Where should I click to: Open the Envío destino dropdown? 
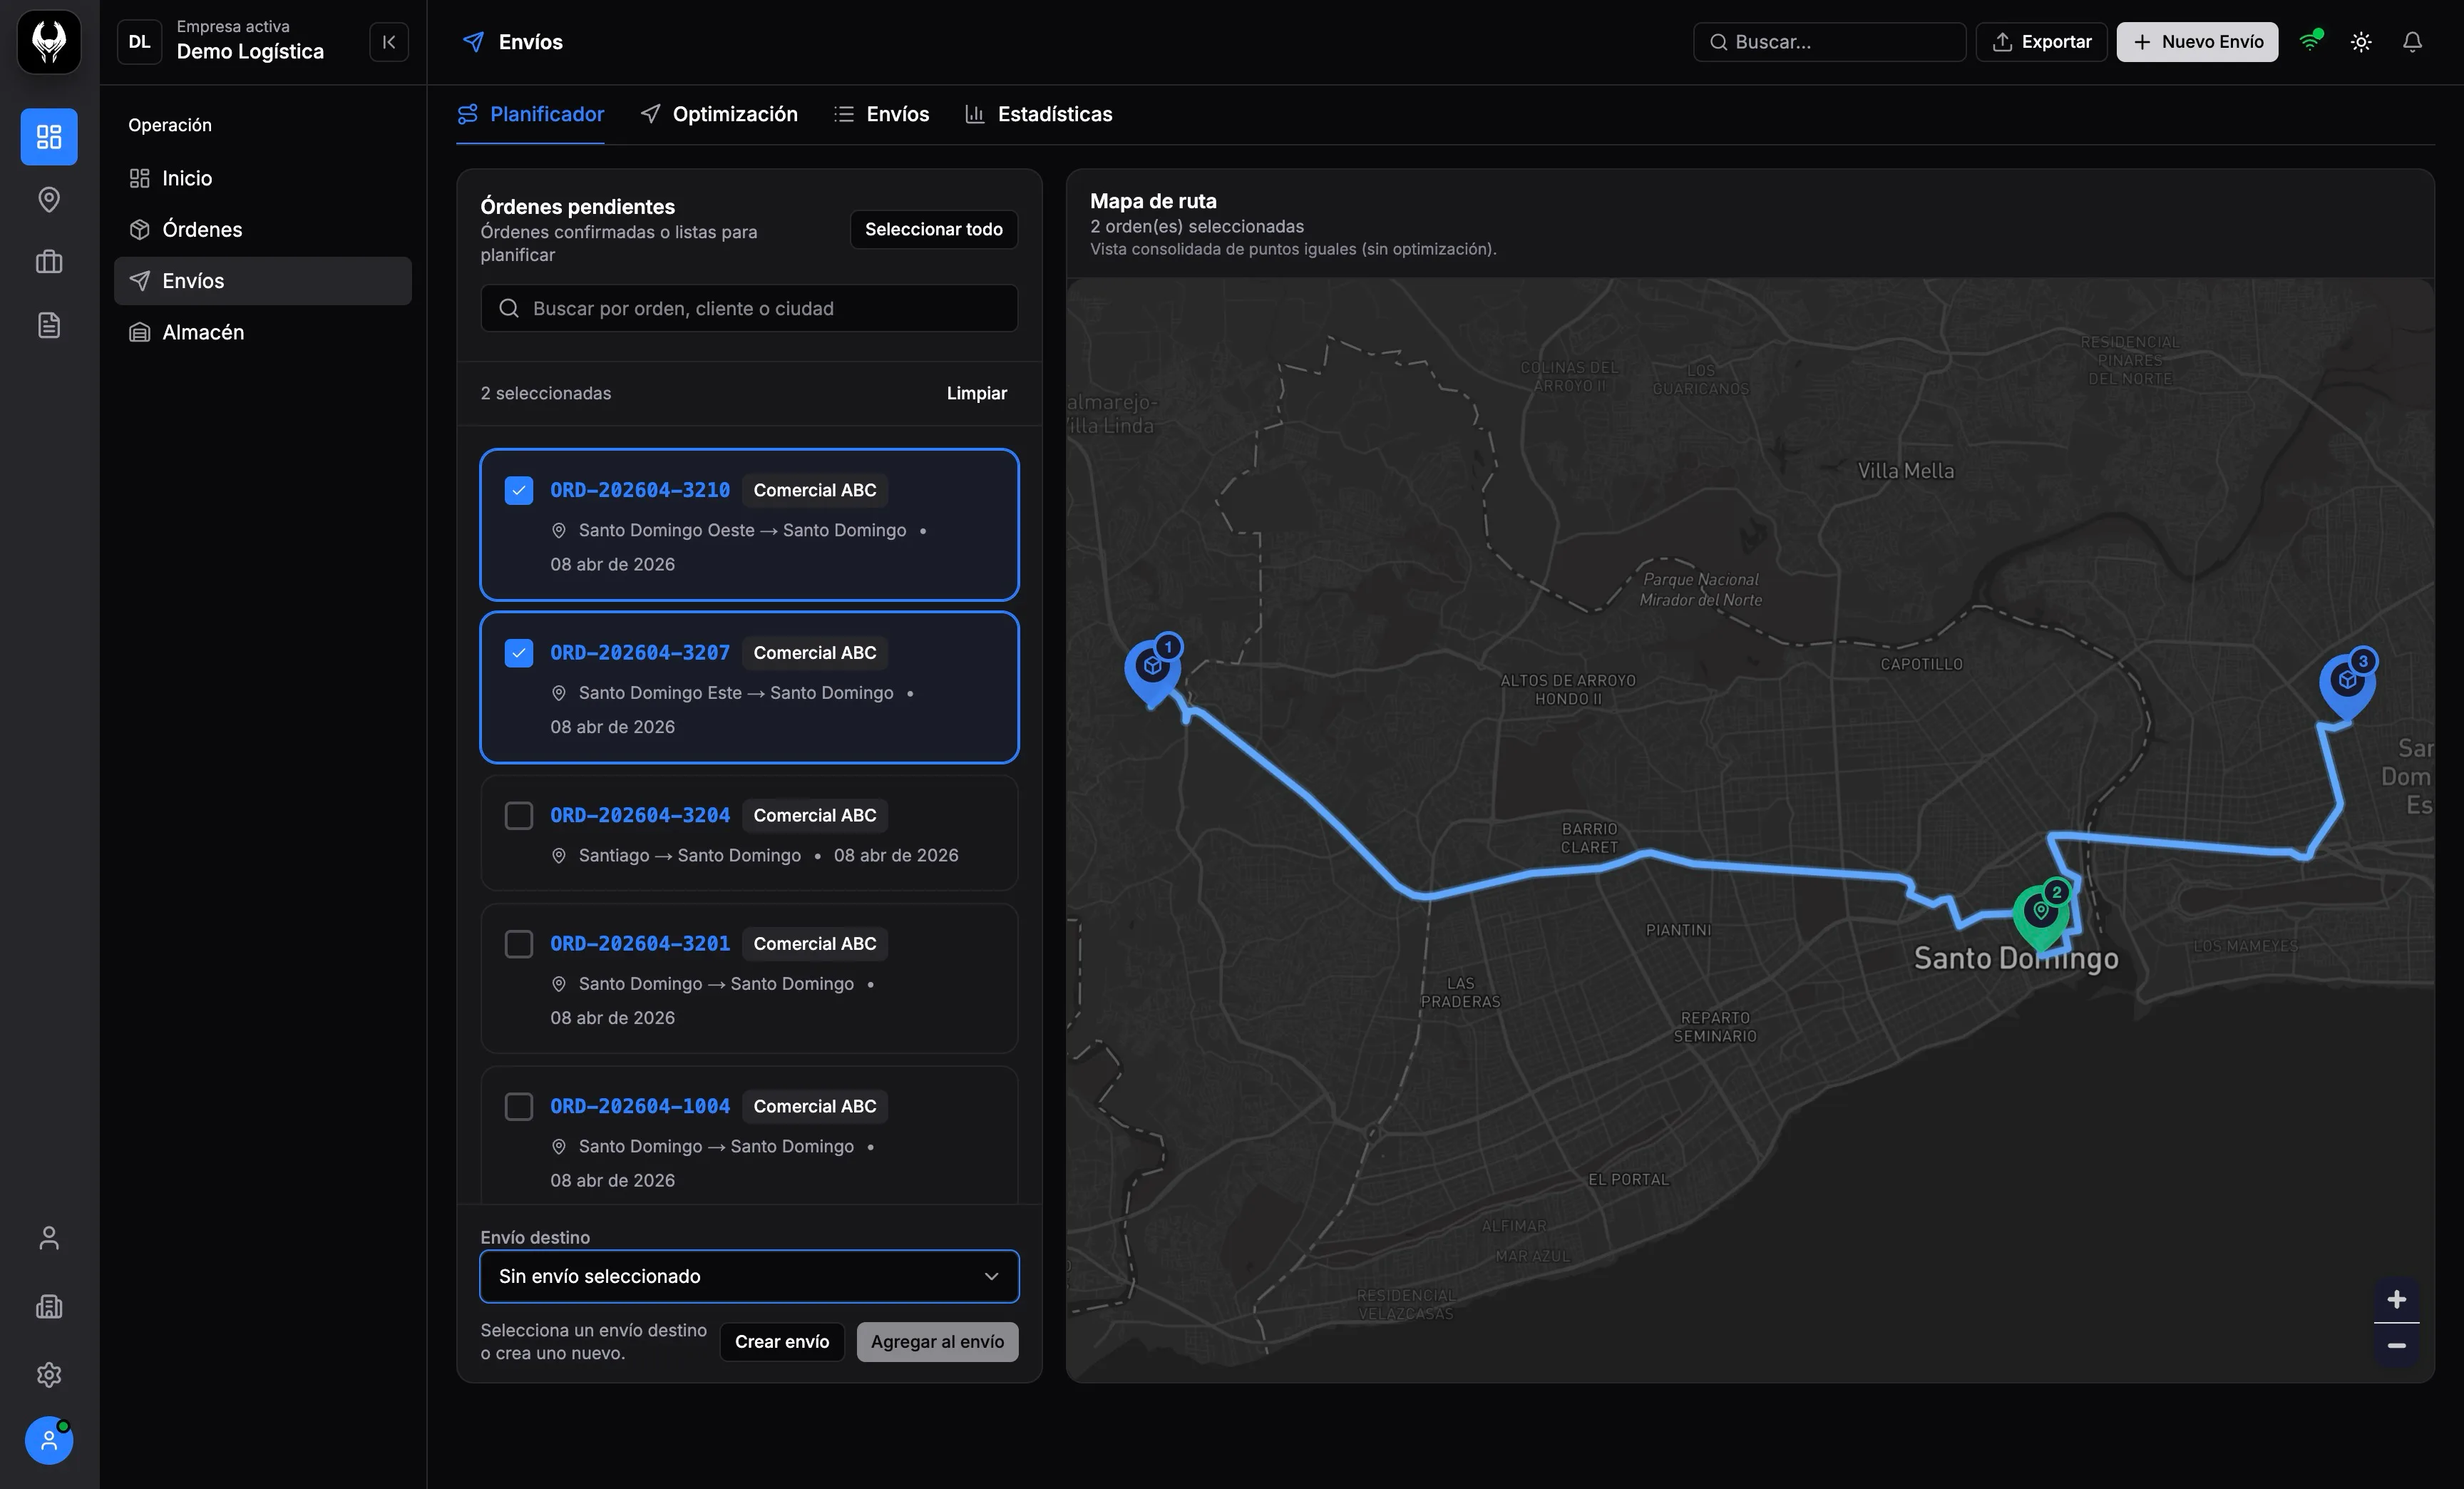(x=749, y=1276)
